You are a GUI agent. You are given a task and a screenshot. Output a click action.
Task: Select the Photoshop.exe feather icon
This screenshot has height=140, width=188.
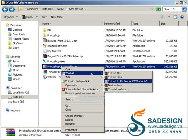pos(45,61)
